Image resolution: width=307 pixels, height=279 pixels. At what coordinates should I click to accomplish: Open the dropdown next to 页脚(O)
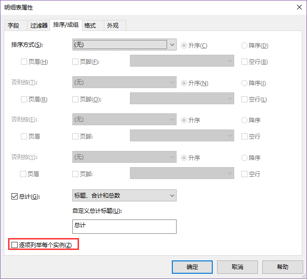(182, 98)
